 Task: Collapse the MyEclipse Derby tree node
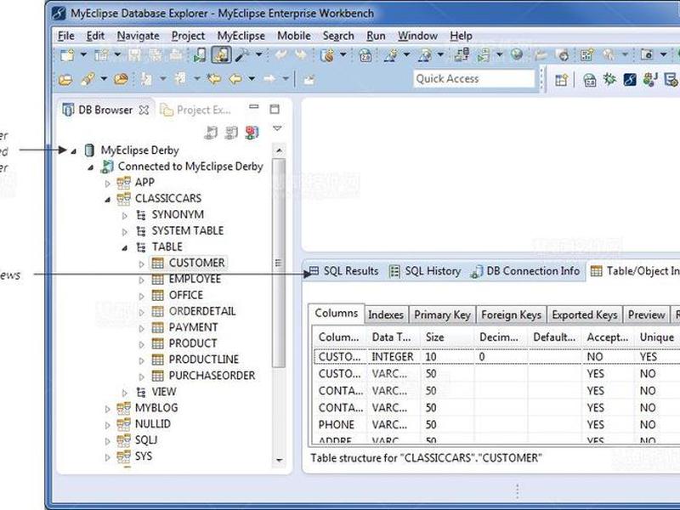click(74, 151)
